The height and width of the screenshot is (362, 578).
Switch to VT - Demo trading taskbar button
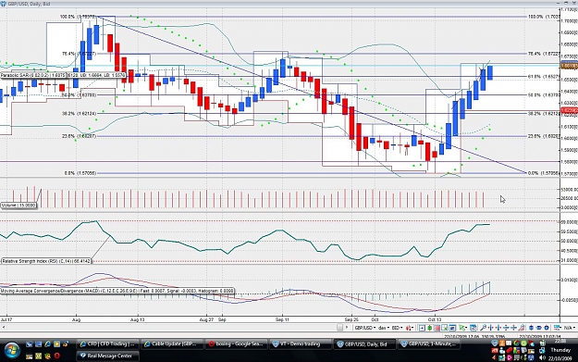(x=301, y=344)
